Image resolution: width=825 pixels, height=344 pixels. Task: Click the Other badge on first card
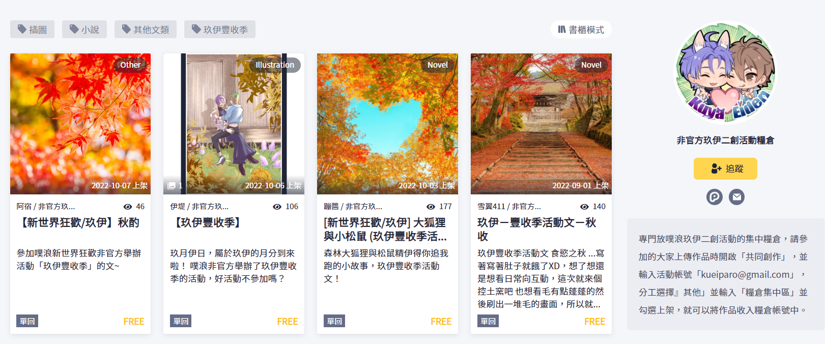(x=130, y=65)
